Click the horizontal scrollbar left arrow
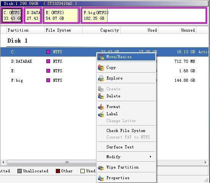This screenshot has width=210, height=183. tap(3, 162)
